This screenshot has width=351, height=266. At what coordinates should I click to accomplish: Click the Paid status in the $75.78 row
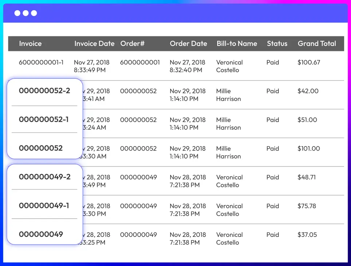(x=273, y=206)
